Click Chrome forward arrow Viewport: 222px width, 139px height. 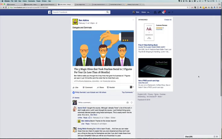[3, 7]
